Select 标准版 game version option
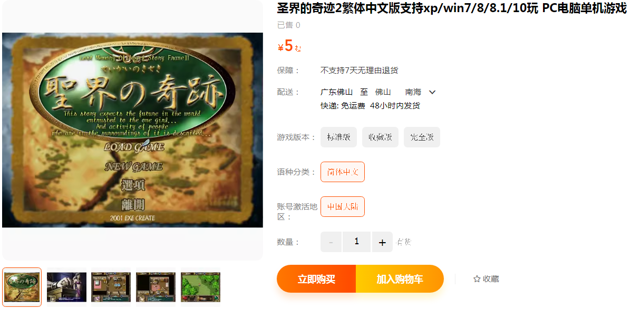This screenshot has width=631, height=309. point(338,137)
